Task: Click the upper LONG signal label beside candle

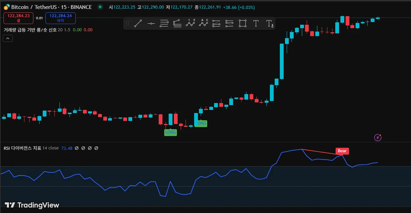Action: click(201, 123)
